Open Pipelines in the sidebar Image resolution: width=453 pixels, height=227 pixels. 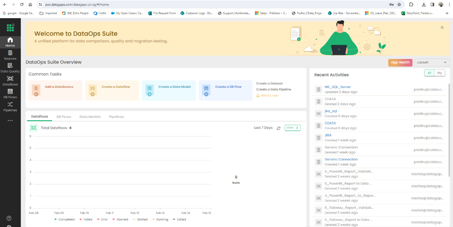(10, 107)
